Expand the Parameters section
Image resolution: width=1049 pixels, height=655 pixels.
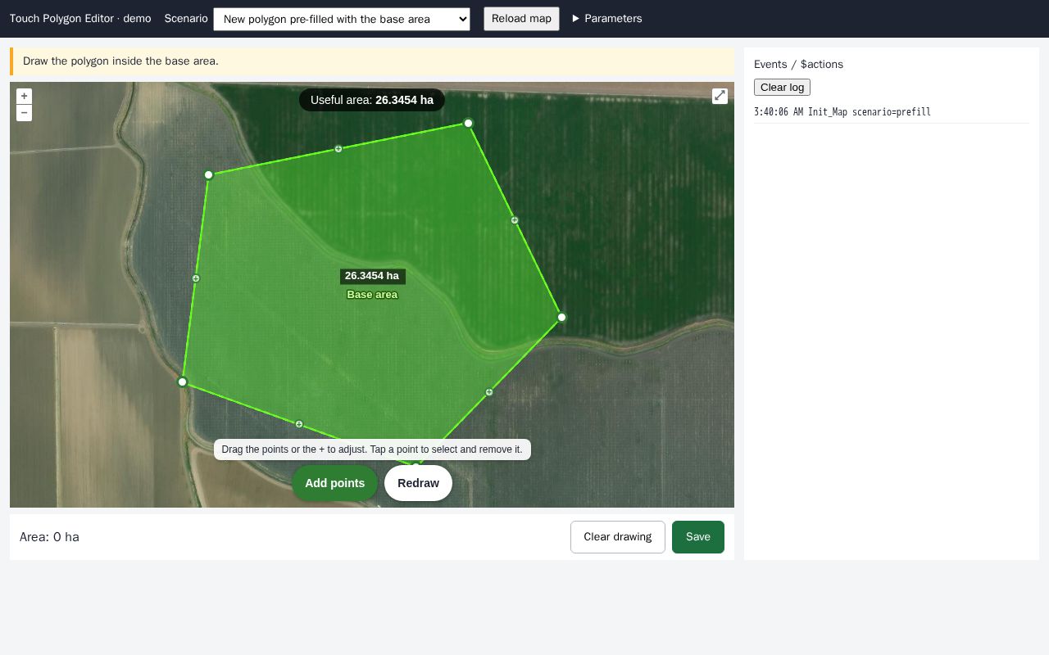tap(607, 19)
